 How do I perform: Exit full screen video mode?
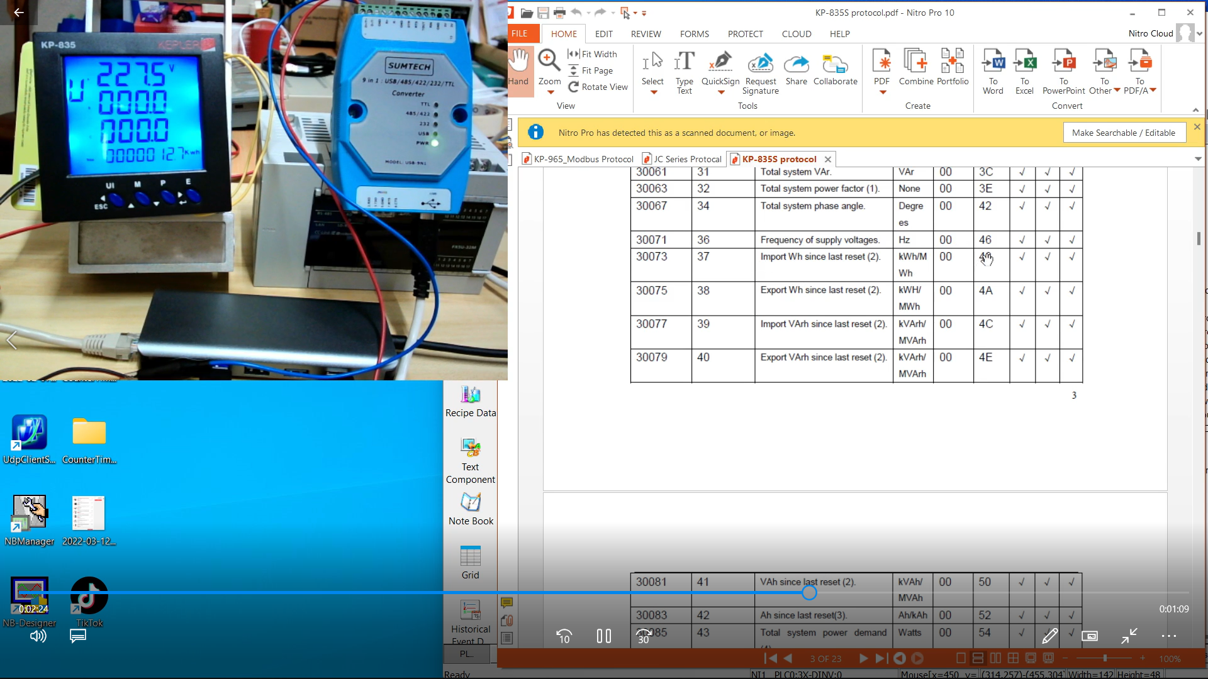click(1129, 636)
